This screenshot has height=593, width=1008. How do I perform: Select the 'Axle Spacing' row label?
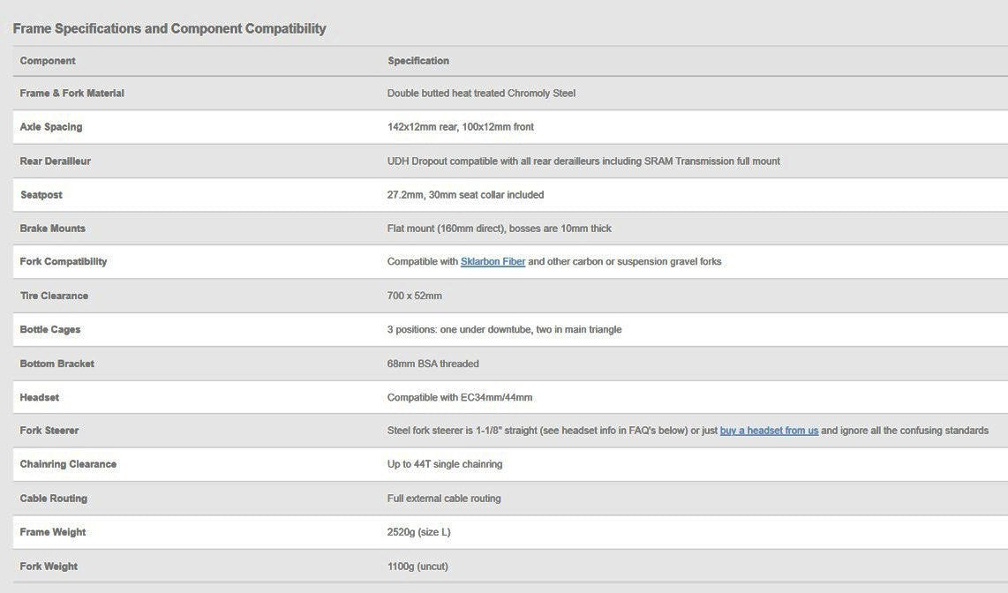51,126
